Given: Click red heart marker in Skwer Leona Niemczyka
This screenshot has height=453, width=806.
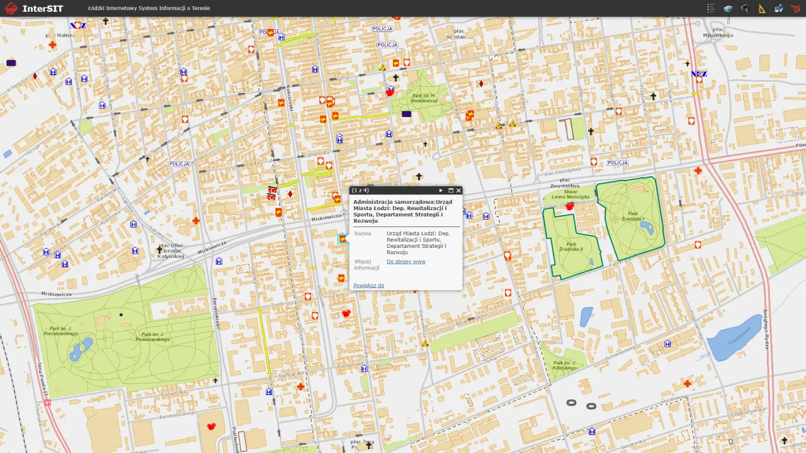Looking at the screenshot, I should 570,206.
